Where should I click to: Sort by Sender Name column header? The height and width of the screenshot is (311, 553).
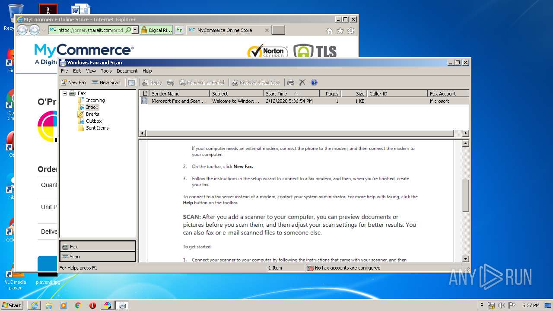pos(179,93)
